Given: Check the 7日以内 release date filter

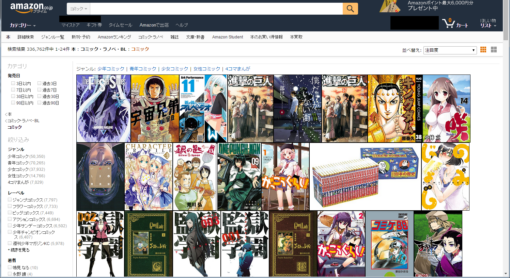Looking at the screenshot, I should (13, 90).
